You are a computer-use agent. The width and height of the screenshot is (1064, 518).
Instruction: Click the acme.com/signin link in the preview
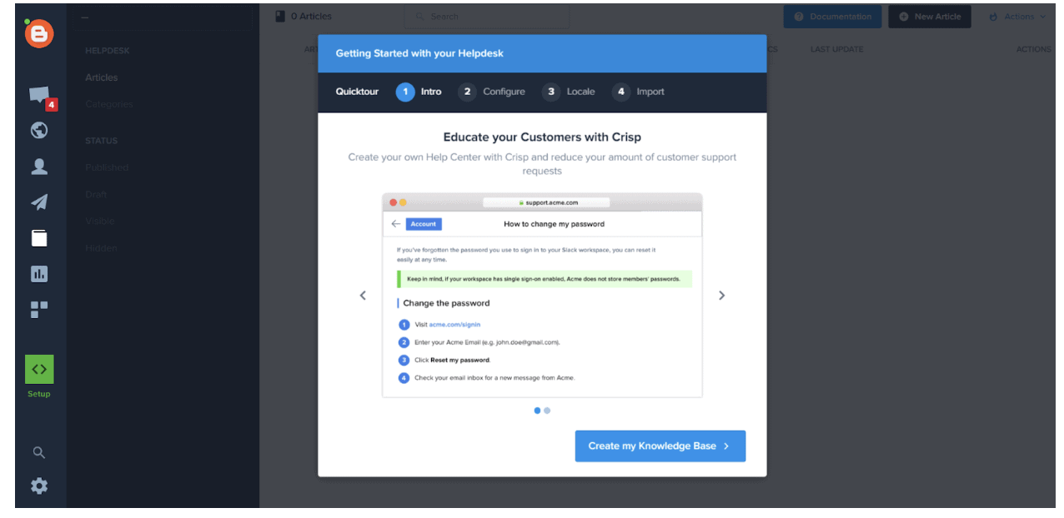pos(454,325)
